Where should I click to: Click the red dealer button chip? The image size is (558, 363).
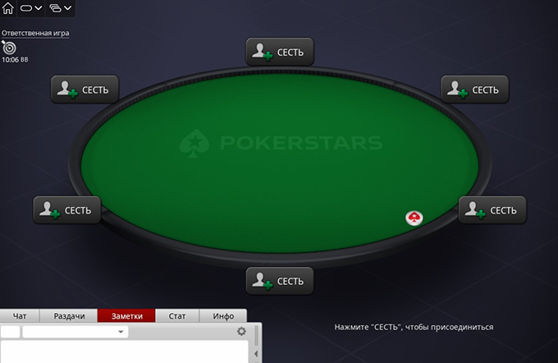coord(414,218)
